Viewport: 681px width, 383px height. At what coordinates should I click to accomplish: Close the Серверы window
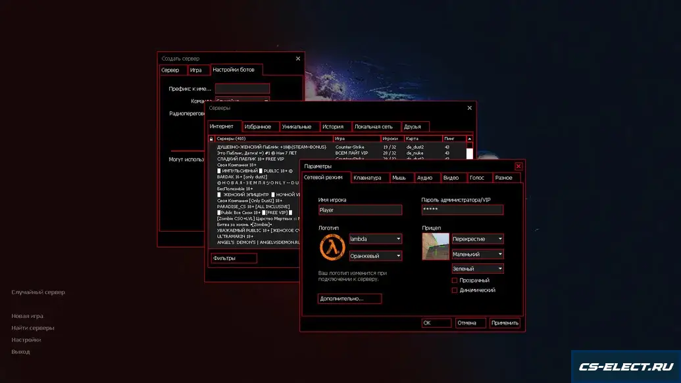[x=470, y=108]
